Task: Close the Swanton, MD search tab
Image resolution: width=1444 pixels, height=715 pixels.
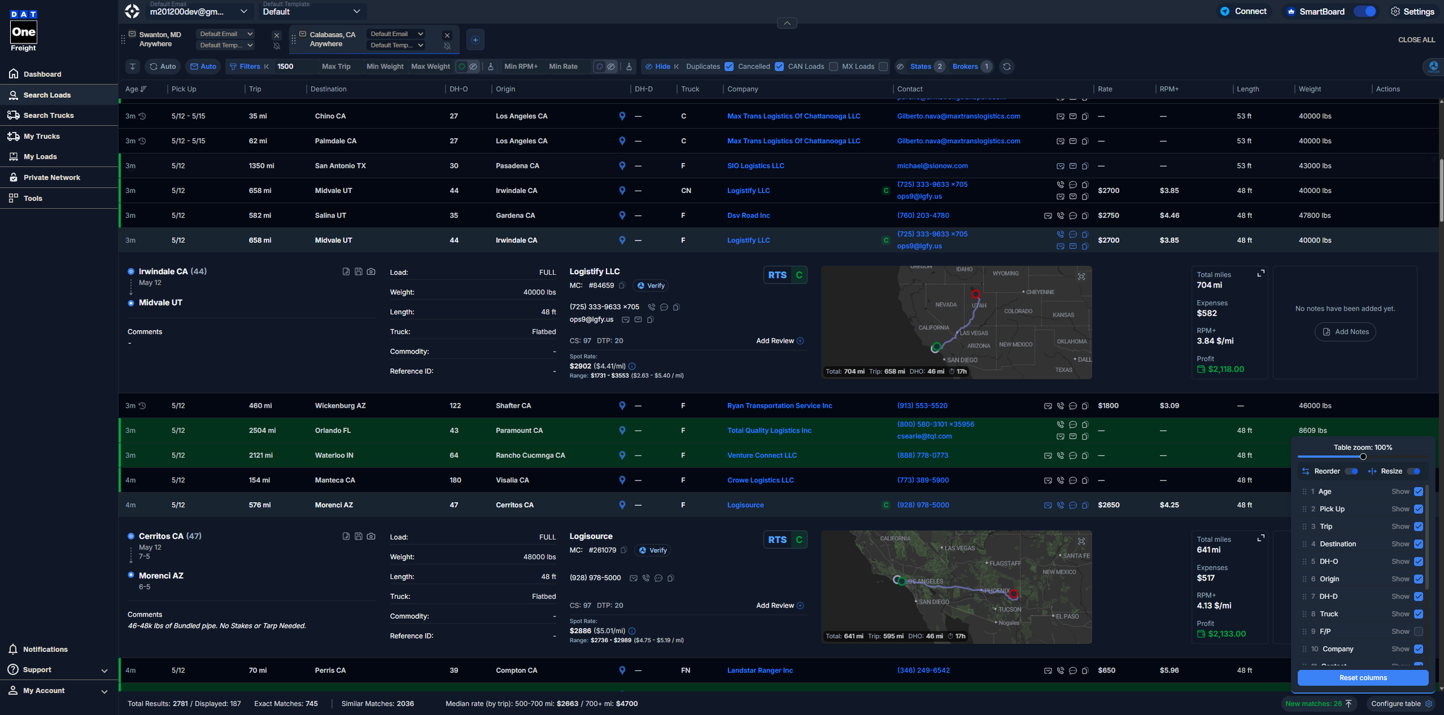Action: 277,35
